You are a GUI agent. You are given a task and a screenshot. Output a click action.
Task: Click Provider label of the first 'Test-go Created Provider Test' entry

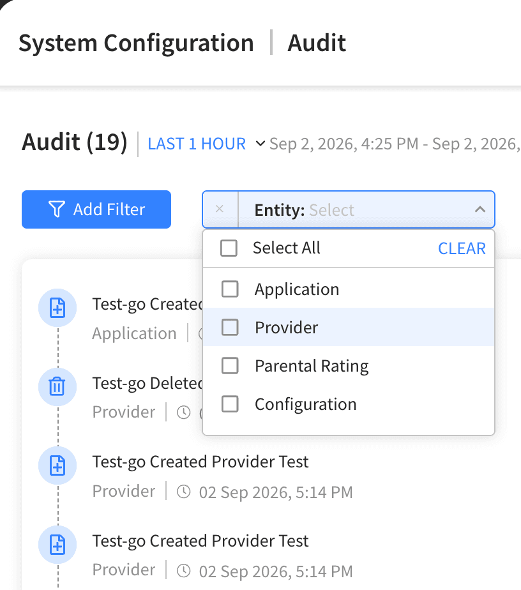coord(124,491)
